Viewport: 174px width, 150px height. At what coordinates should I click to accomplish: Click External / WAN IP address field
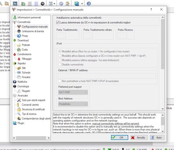(x=107, y=76)
